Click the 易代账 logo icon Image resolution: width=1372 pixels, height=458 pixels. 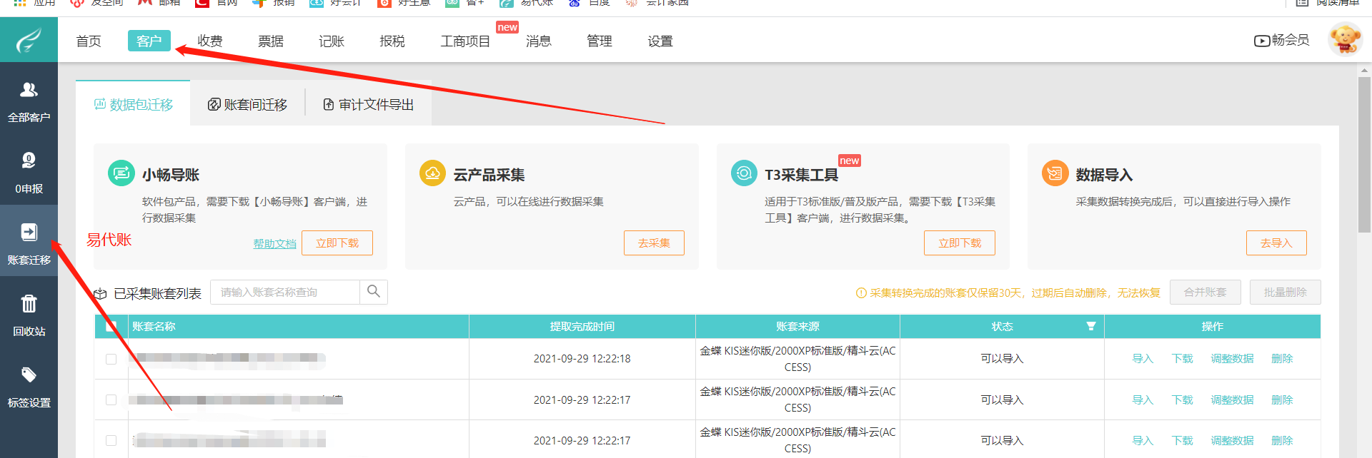tap(29, 41)
